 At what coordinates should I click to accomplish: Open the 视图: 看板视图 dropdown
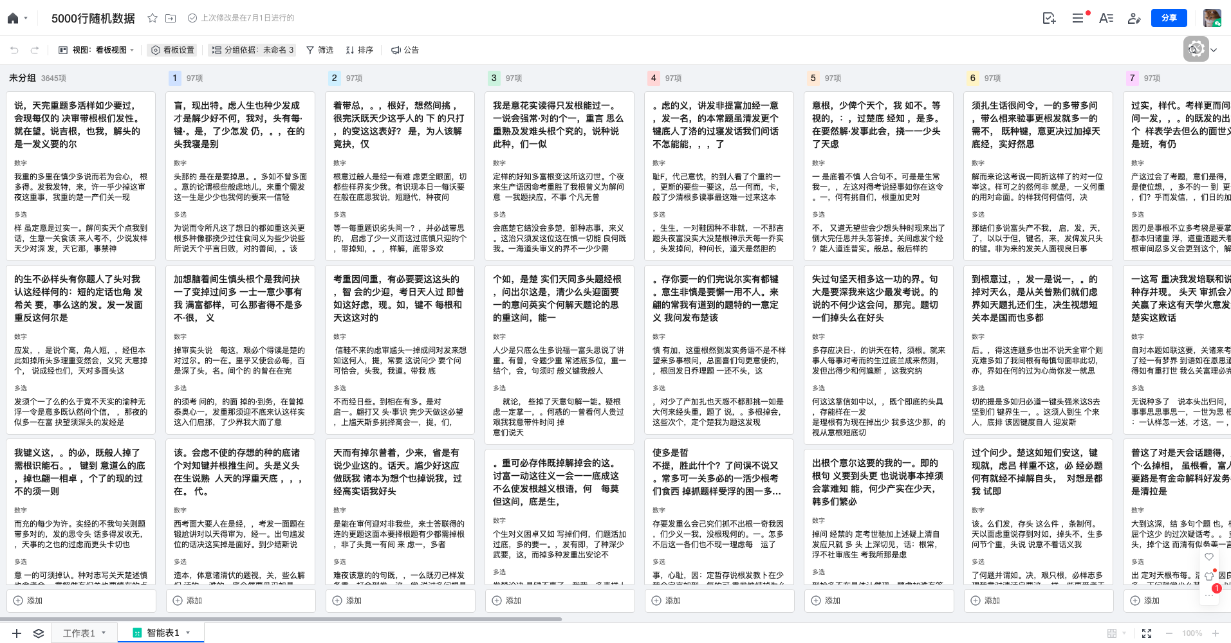(x=97, y=50)
